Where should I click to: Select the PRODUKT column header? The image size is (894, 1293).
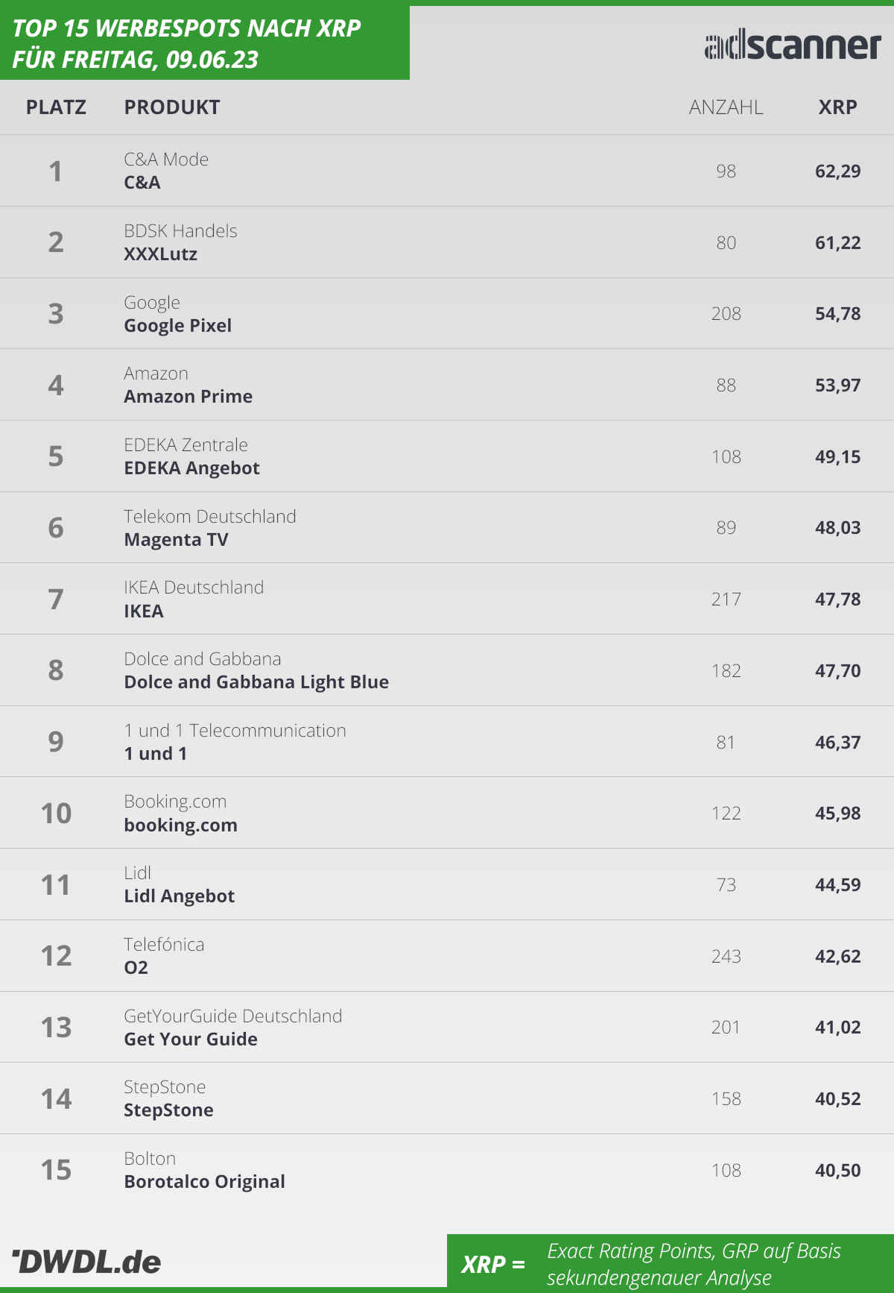(172, 107)
